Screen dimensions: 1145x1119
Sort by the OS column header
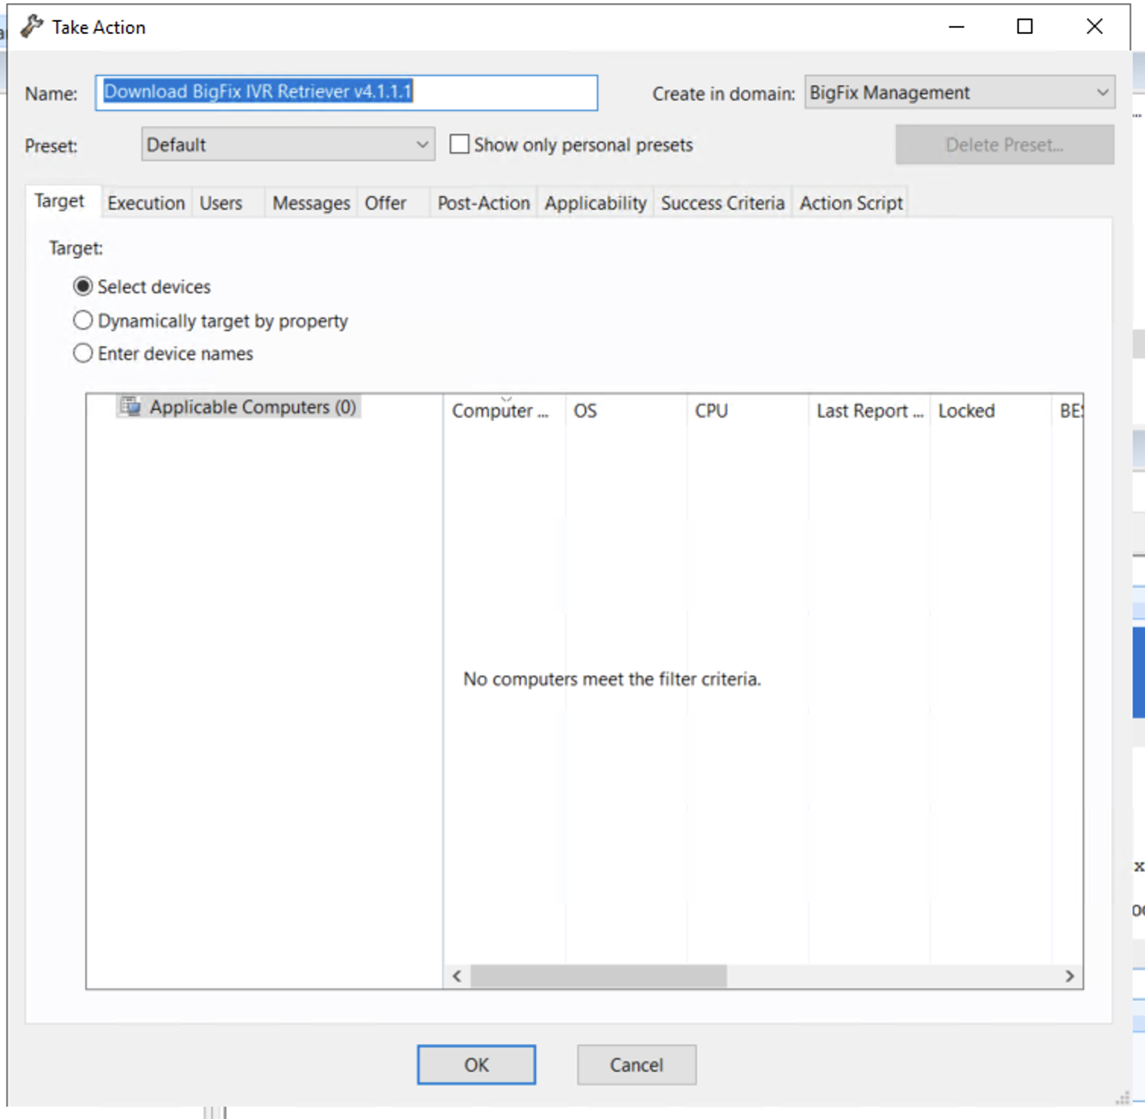tap(626, 411)
